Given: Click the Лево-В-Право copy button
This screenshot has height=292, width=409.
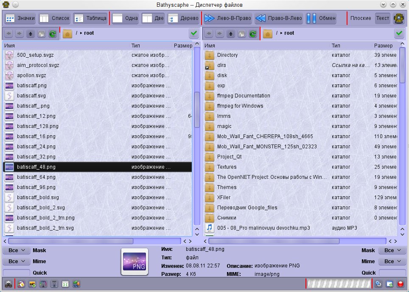Looking at the screenshot, I should [228, 18].
